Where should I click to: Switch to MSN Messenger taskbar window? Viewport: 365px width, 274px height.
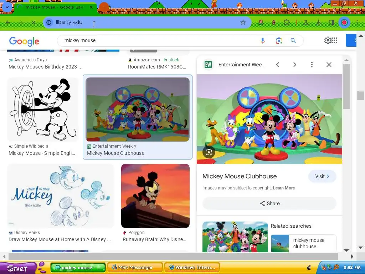[x=135, y=268]
